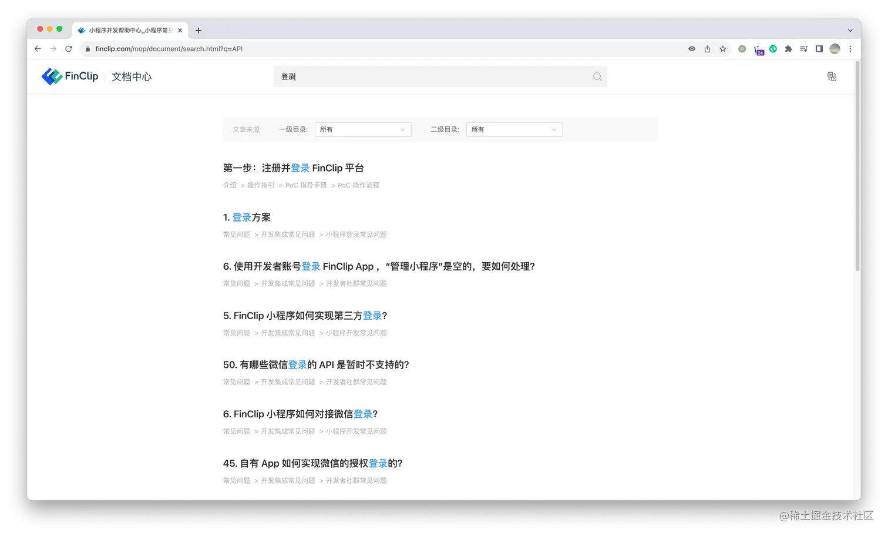The height and width of the screenshot is (536, 888).
Task: Open result 第一步：注册并登录 FinClip 平台
Action: pyautogui.click(x=294, y=168)
